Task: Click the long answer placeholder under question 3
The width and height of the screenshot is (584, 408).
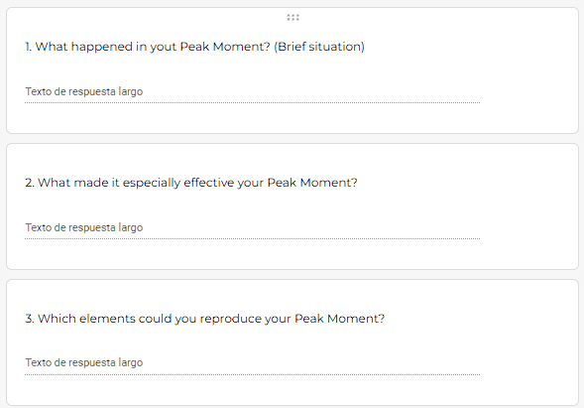Action: click(84, 362)
